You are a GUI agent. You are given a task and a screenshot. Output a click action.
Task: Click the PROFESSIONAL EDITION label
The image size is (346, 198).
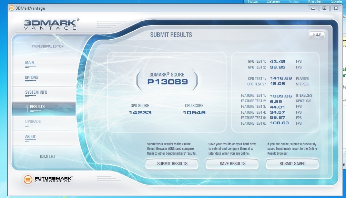point(48,46)
